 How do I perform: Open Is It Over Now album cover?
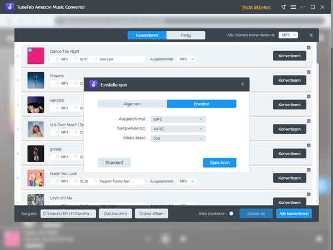36,129
